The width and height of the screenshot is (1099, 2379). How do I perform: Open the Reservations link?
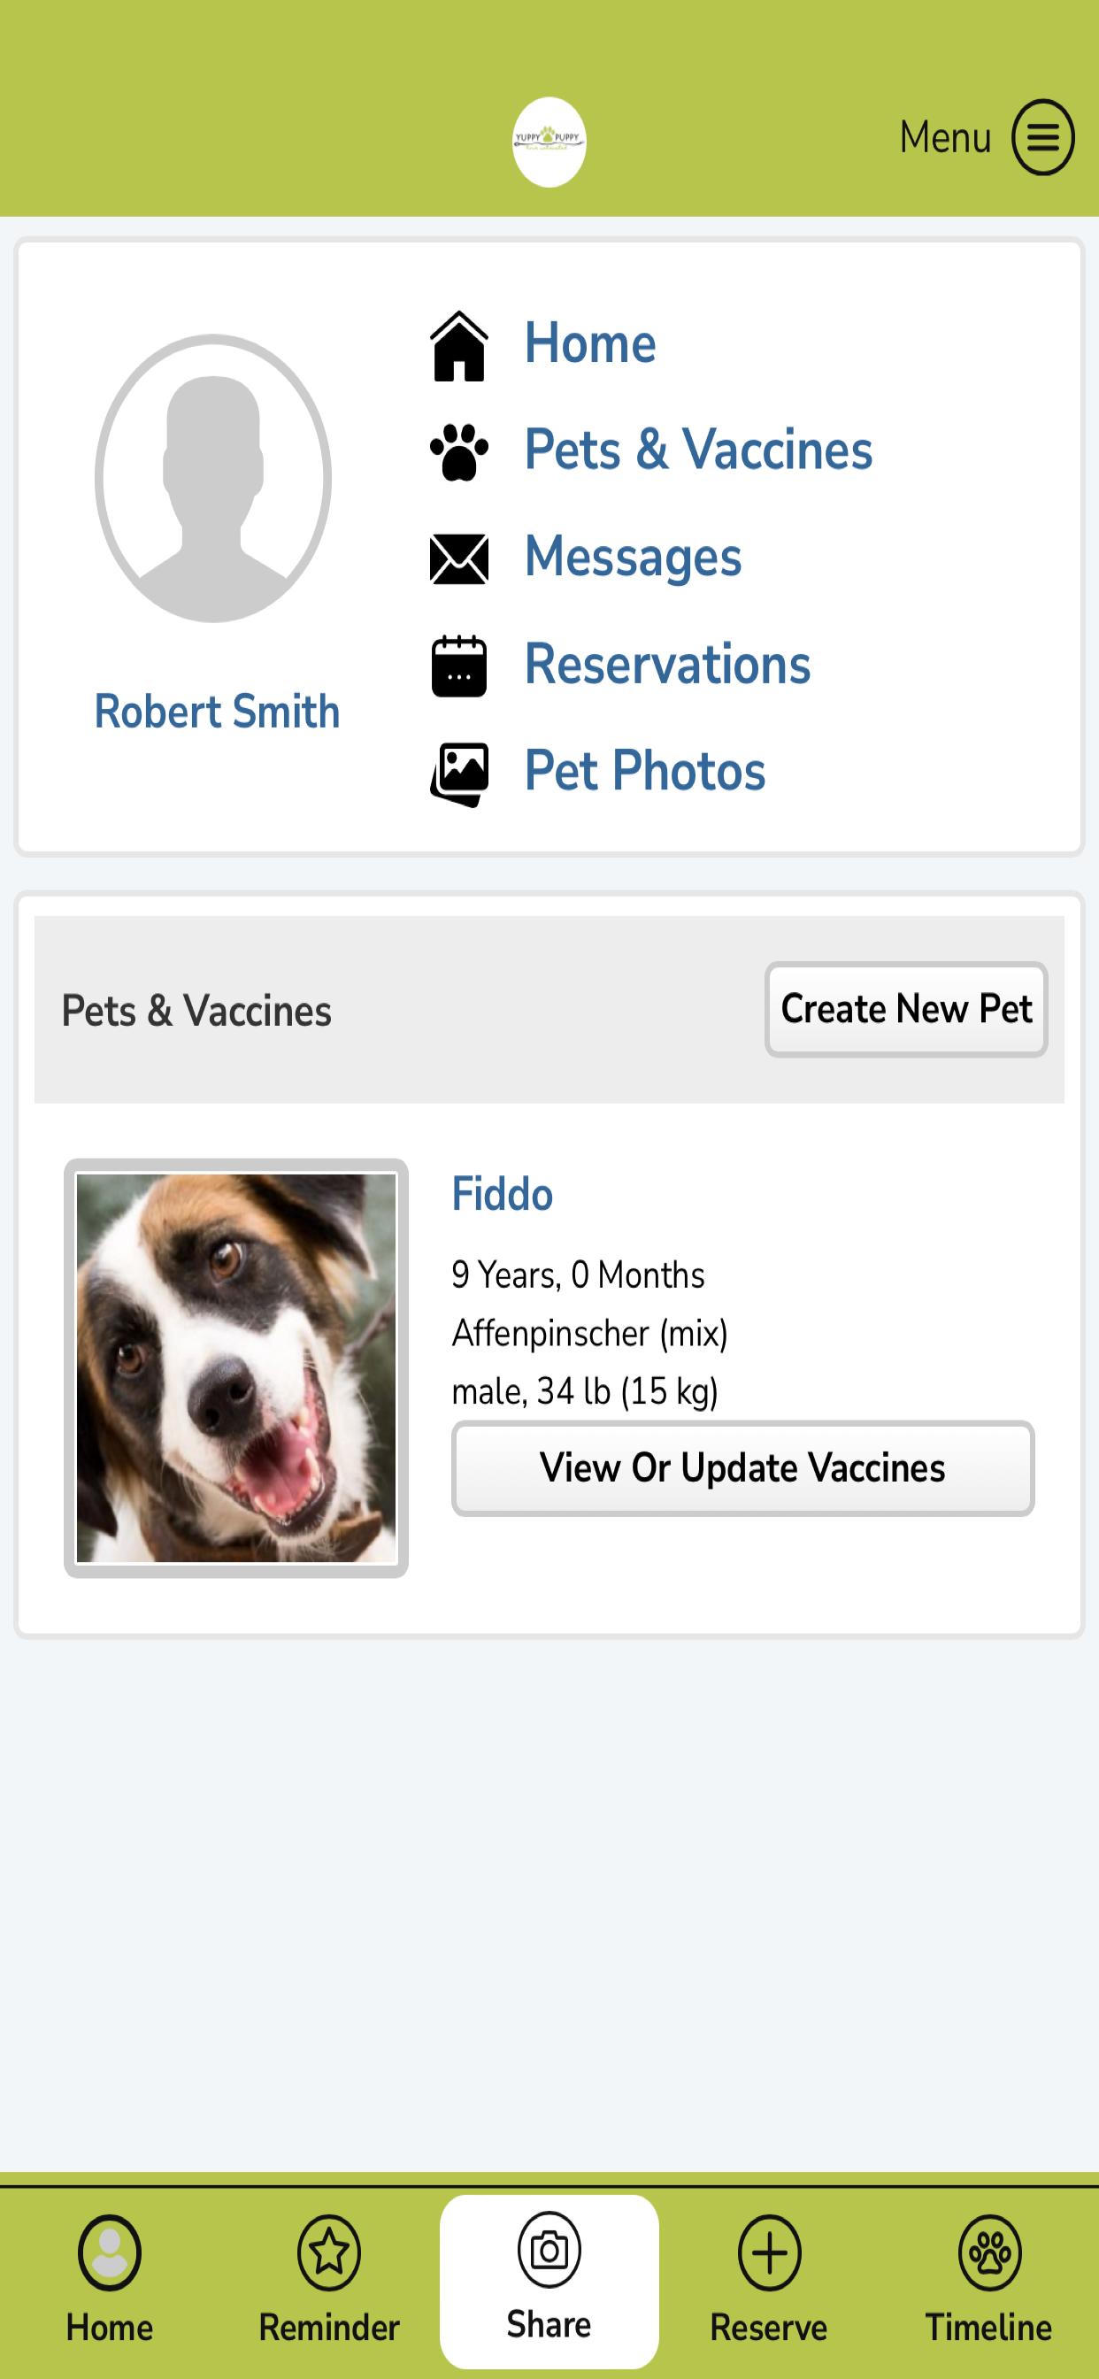[667, 664]
